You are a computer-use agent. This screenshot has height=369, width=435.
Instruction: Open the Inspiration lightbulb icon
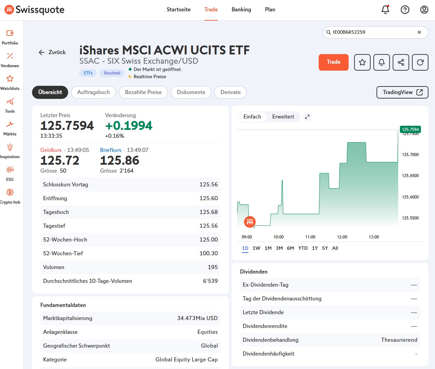pyautogui.click(x=10, y=147)
